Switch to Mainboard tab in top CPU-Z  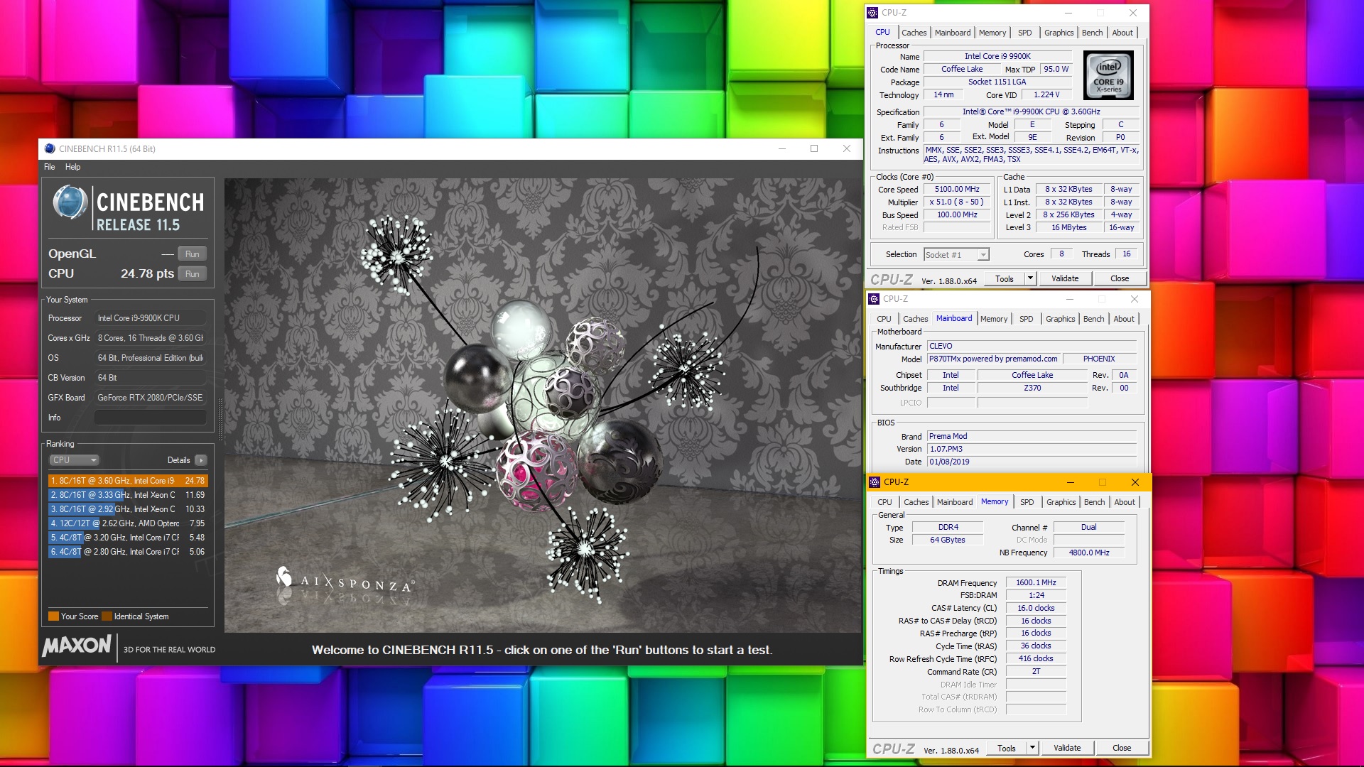point(953,33)
